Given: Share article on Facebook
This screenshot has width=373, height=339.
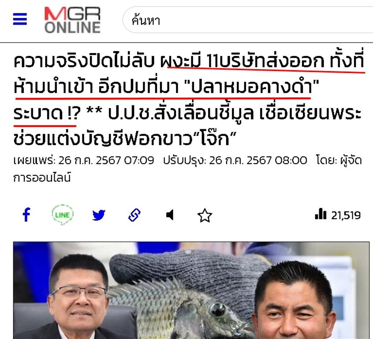Looking at the screenshot, I should pos(26,215).
